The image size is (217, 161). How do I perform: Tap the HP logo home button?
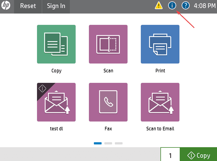point(6,6)
